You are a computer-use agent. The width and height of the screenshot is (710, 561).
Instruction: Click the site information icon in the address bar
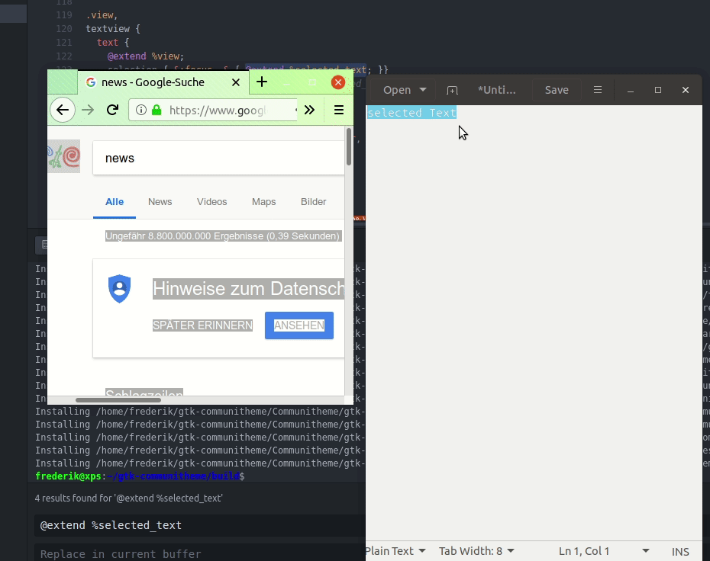(141, 110)
